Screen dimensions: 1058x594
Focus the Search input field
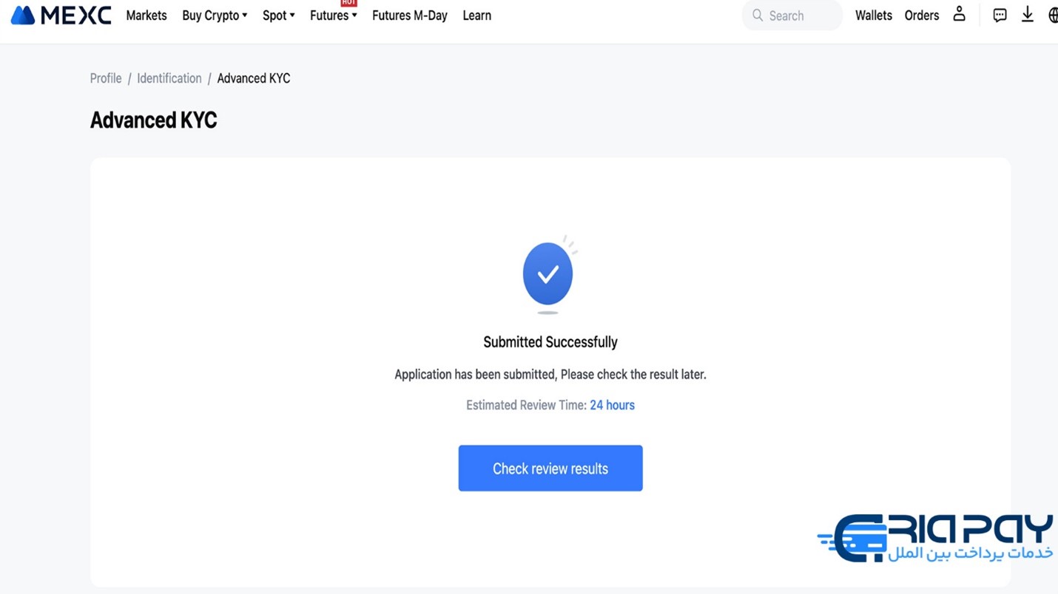coord(792,16)
